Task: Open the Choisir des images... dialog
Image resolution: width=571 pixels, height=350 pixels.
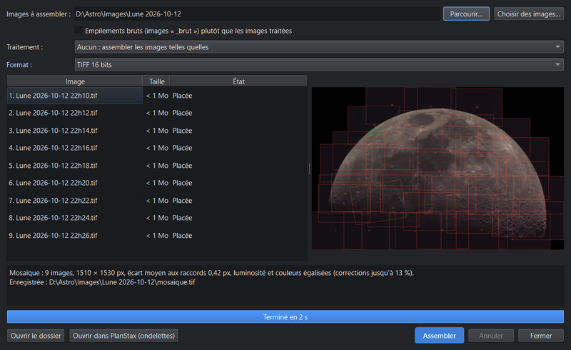Action: [529, 14]
